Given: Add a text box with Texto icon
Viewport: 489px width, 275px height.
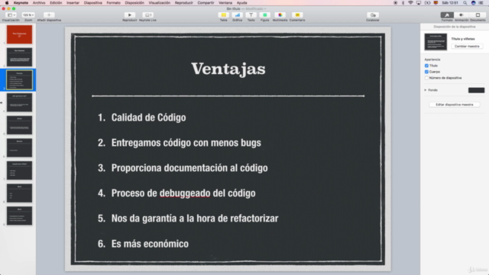Looking at the screenshot, I should tap(251, 15).
